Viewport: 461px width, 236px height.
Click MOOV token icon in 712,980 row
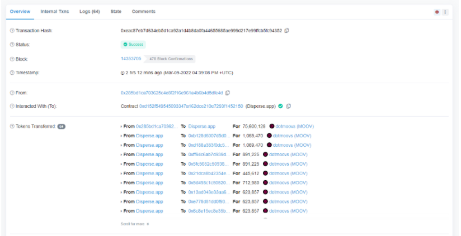(266, 182)
